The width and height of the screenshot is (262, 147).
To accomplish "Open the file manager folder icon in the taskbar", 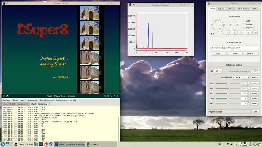I will tap(36, 144).
